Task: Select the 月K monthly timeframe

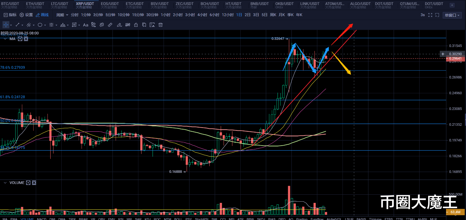Action: coord(282,15)
